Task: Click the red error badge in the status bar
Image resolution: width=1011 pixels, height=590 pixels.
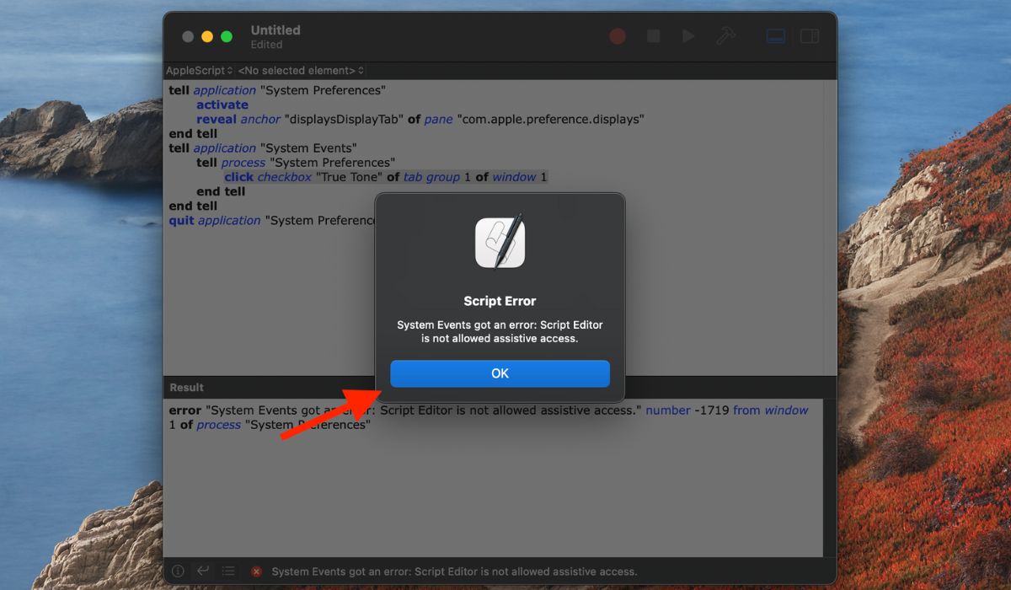Action: [x=256, y=571]
